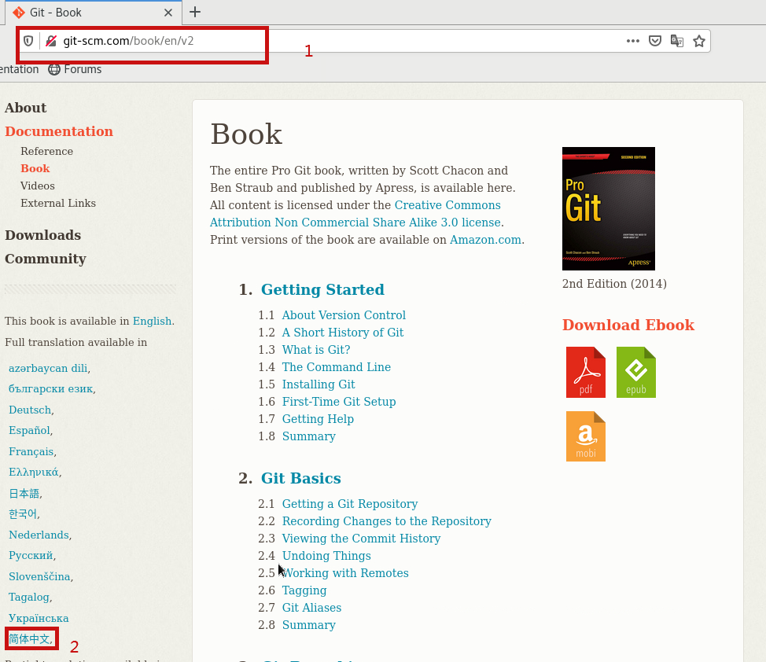Select Videos in the sidebar
766x662 pixels.
(38, 186)
